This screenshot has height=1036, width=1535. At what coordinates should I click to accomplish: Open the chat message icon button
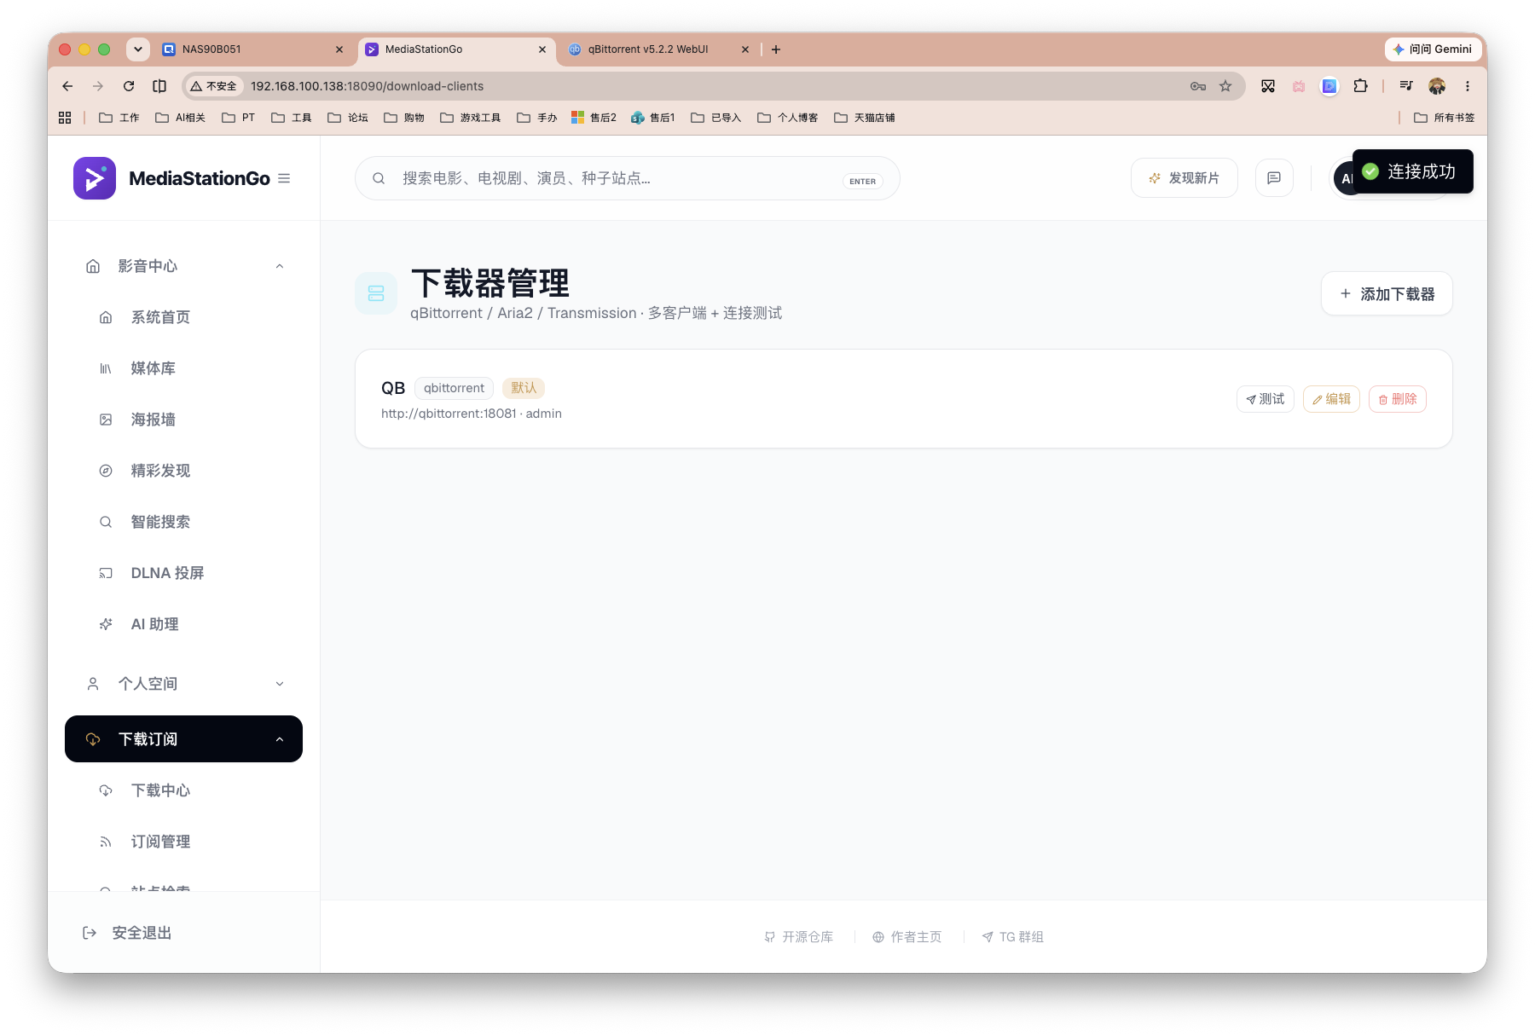click(x=1274, y=178)
